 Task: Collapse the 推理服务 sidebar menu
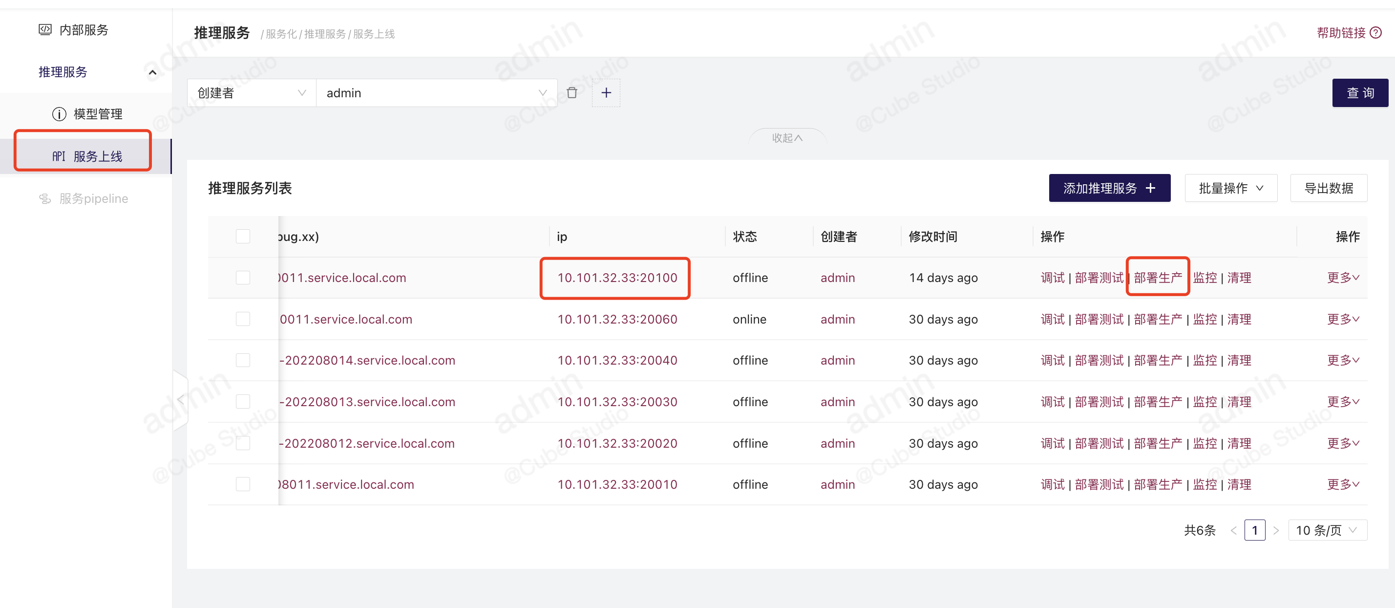[153, 72]
